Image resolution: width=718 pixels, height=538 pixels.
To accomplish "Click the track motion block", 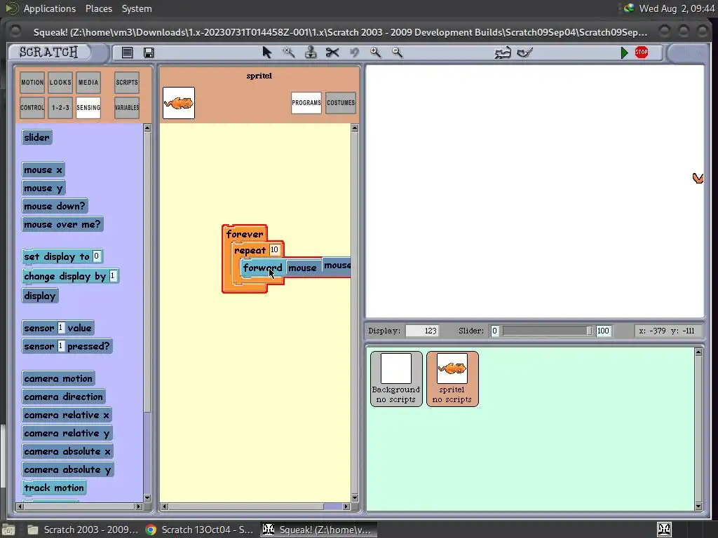I will pos(54,488).
